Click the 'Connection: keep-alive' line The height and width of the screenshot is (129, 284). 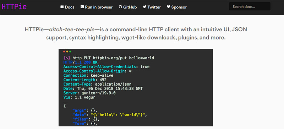pyautogui.click(x=88, y=75)
